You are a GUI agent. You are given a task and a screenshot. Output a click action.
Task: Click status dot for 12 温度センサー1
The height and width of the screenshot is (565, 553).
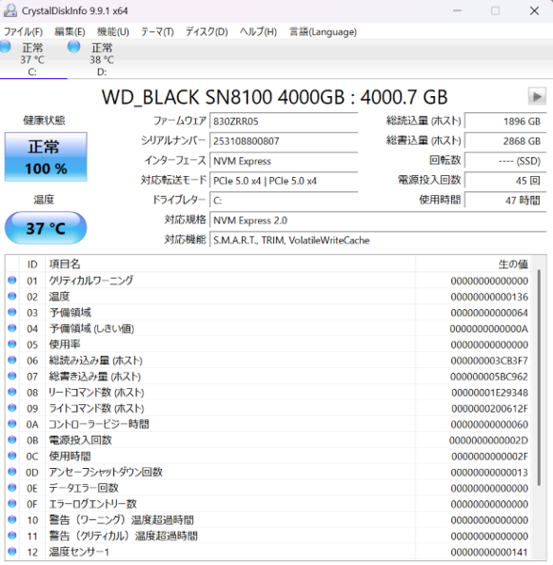[x=12, y=551]
